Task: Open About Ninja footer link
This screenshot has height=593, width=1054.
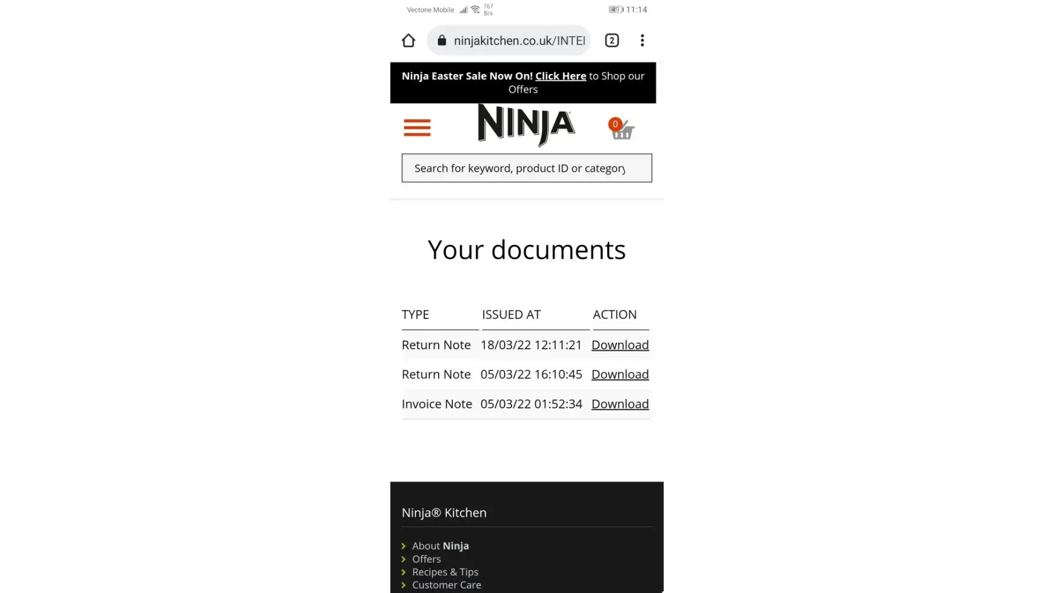Action: pos(440,546)
